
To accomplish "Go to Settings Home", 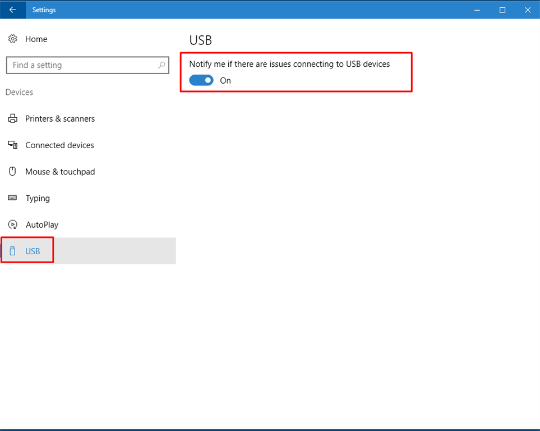I will [36, 39].
